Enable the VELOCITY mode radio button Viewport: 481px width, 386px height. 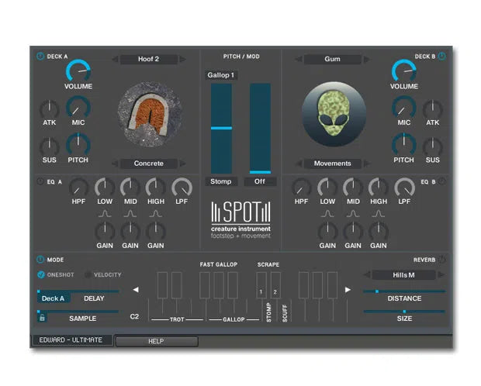pyautogui.click(x=87, y=274)
